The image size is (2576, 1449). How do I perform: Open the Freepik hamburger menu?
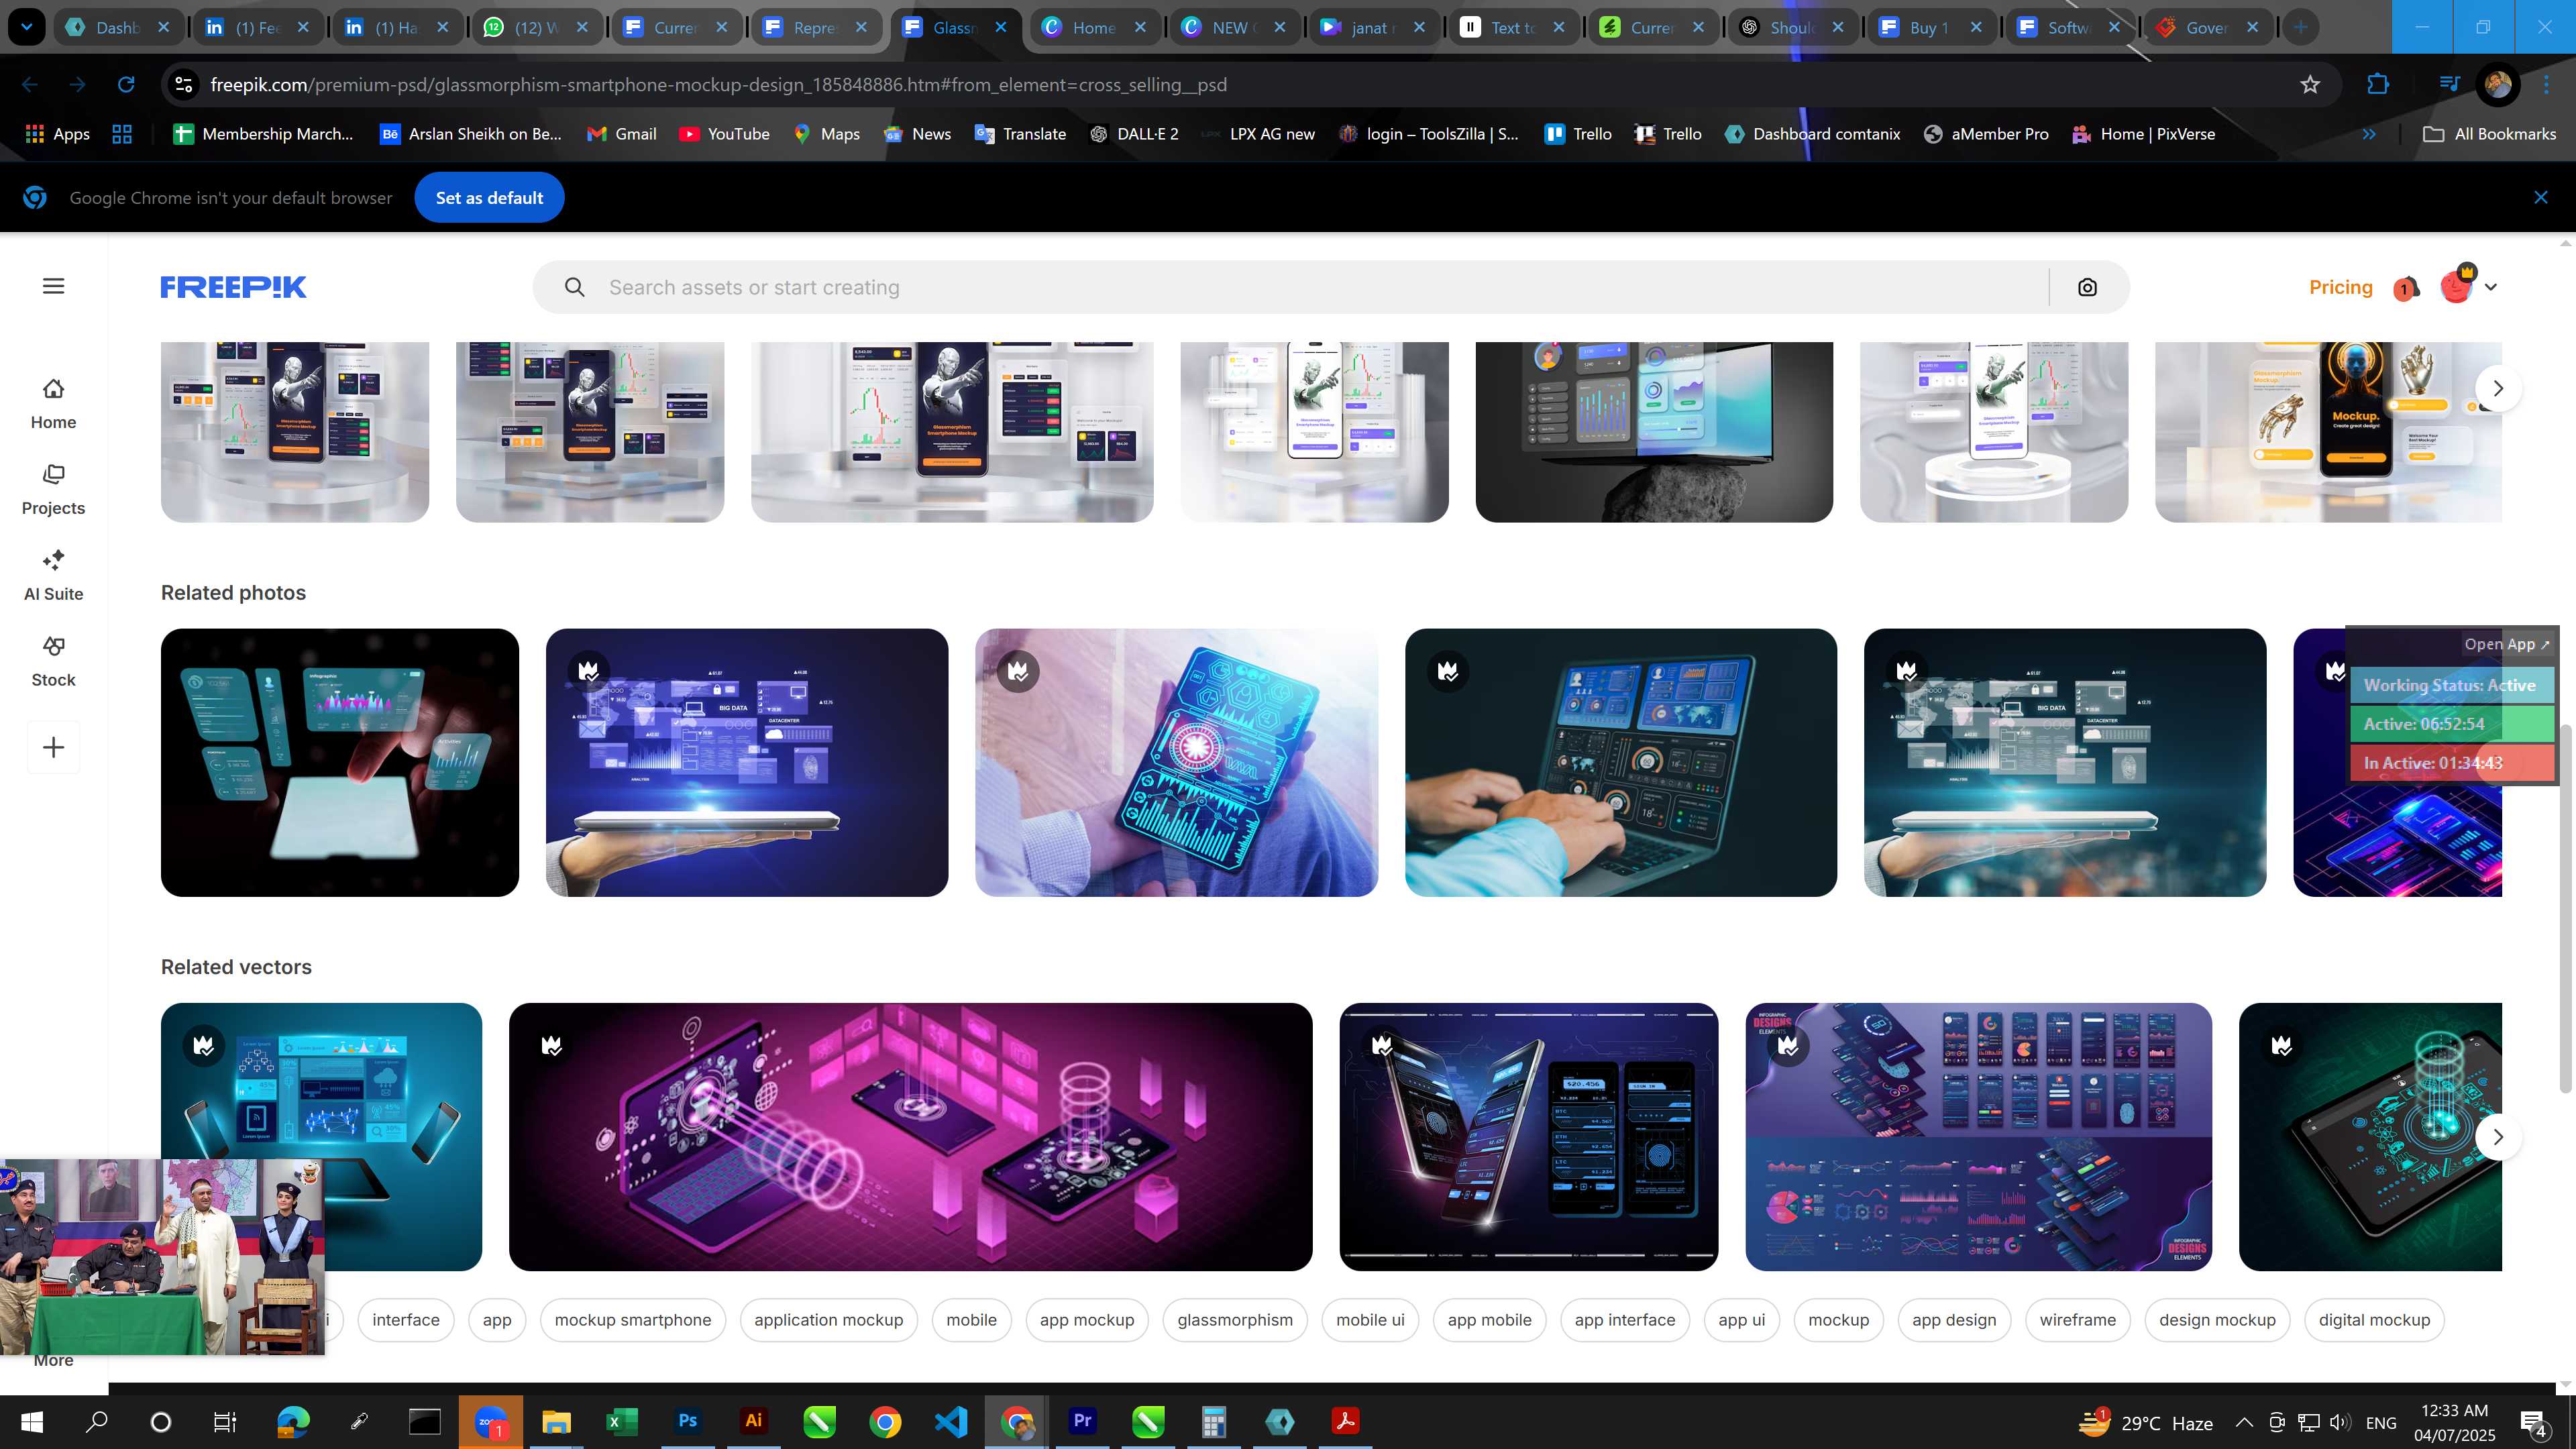coord(54,286)
